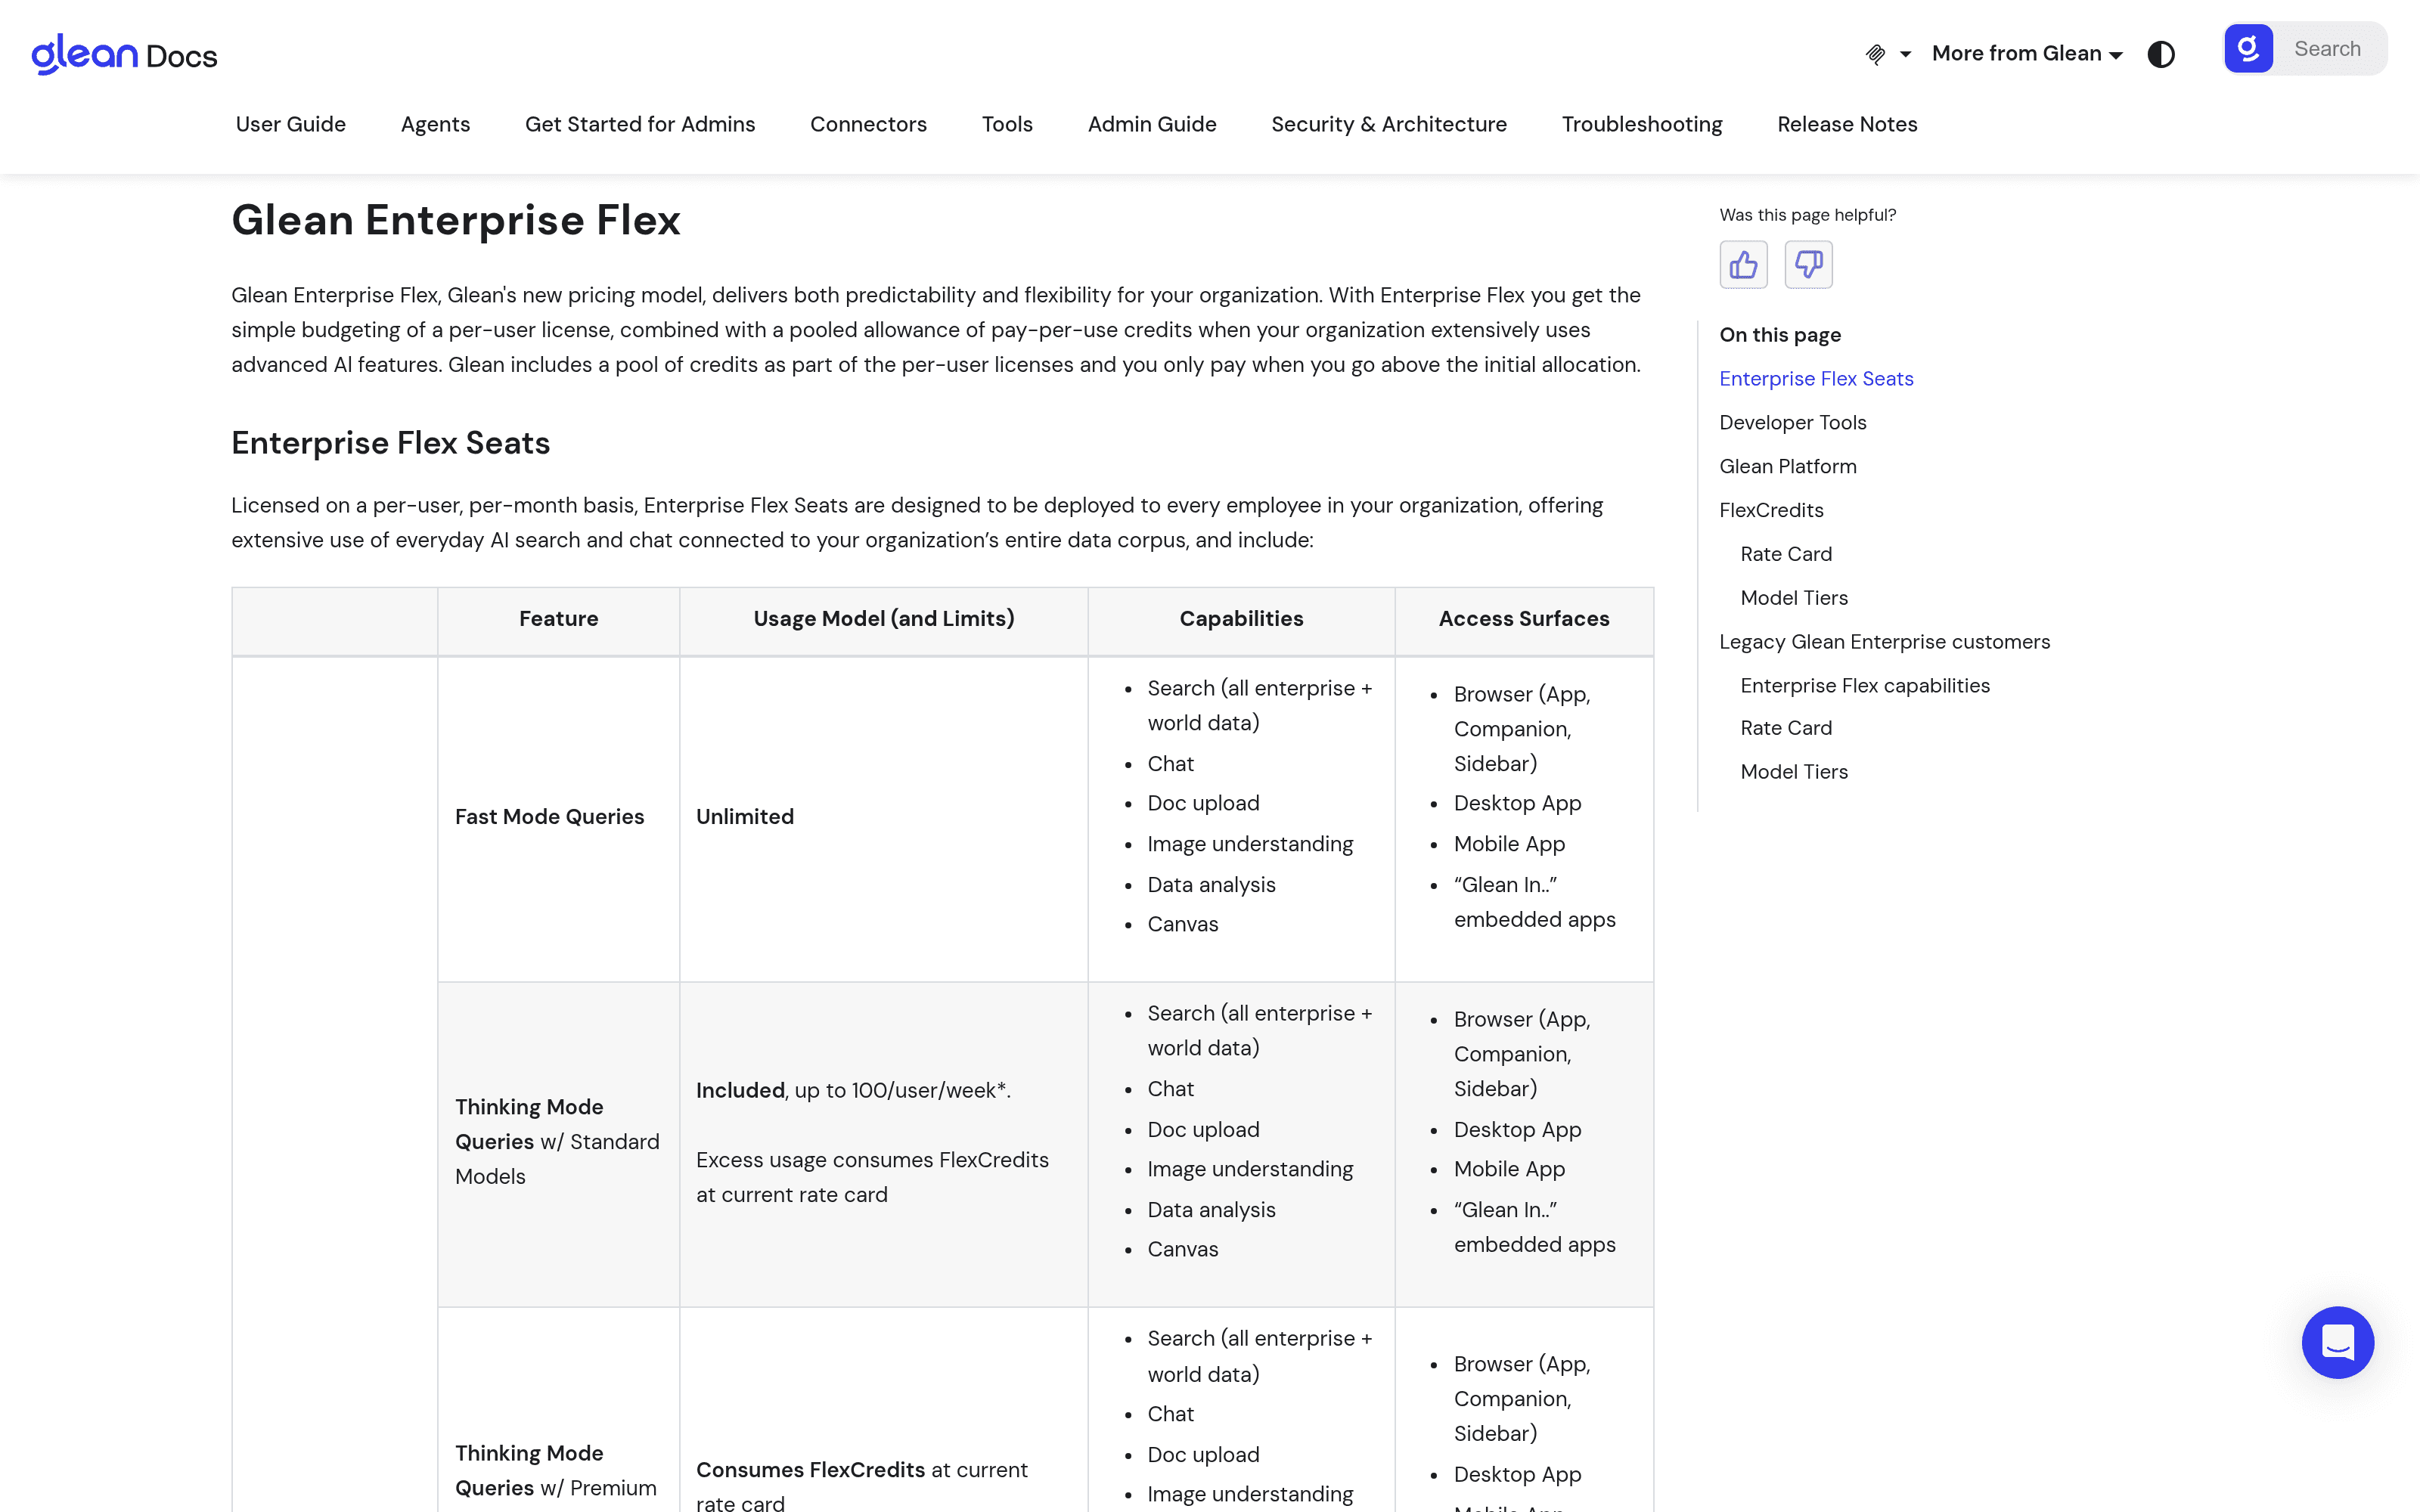The image size is (2420, 1512).
Task: Jump to Enterprise Flex Seats section
Action: click(x=1816, y=379)
